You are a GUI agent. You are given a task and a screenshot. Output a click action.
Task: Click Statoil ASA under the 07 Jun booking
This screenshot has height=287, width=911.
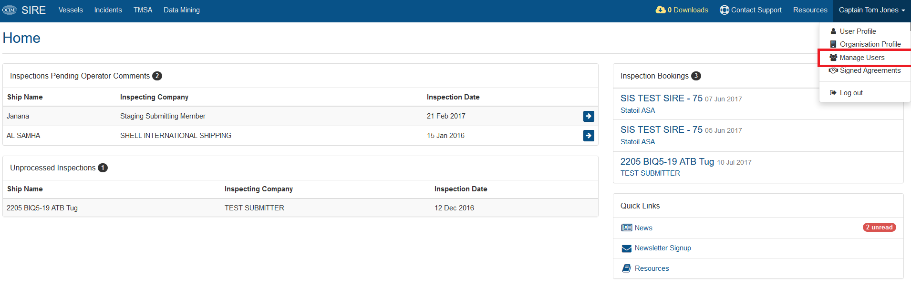point(638,110)
